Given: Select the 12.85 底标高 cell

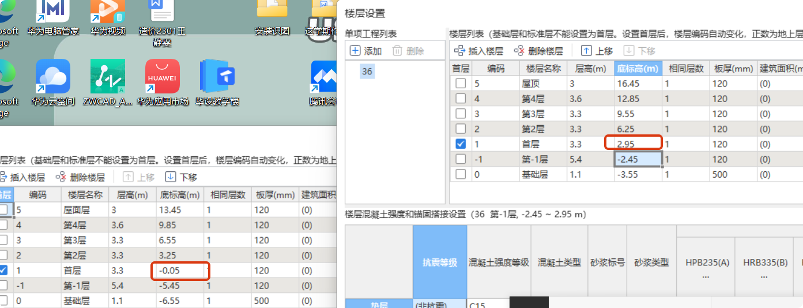Looking at the screenshot, I should pyautogui.click(x=638, y=99).
